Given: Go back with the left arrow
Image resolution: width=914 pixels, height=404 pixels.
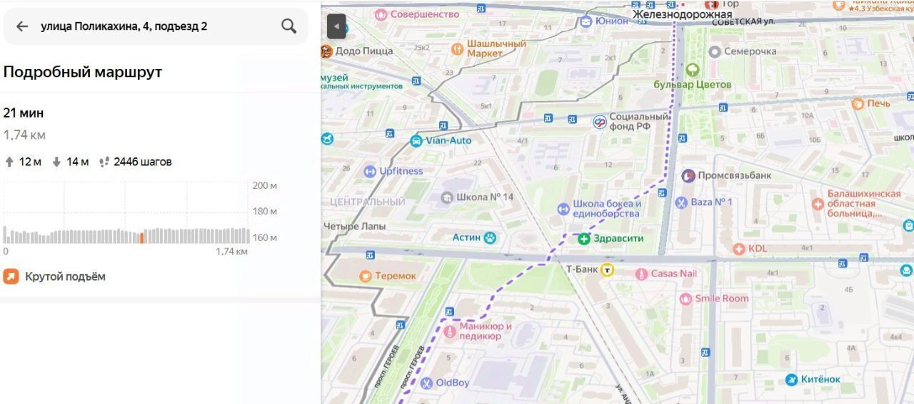Looking at the screenshot, I should (x=22, y=26).
